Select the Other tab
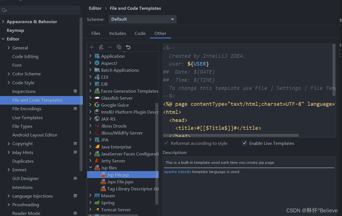 click(x=160, y=33)
